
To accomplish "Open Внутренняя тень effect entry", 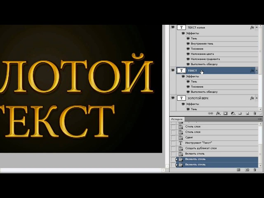I will 202,44.
